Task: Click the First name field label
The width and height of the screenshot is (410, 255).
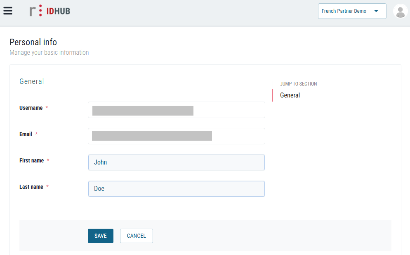Action: click(31, 160)
